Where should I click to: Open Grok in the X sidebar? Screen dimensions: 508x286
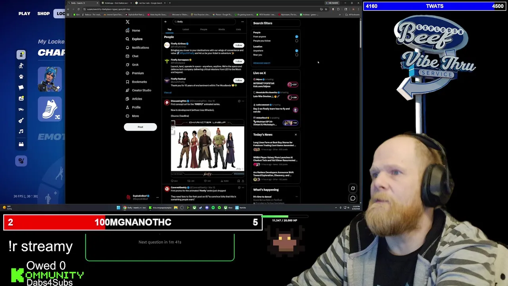point(132,65)
